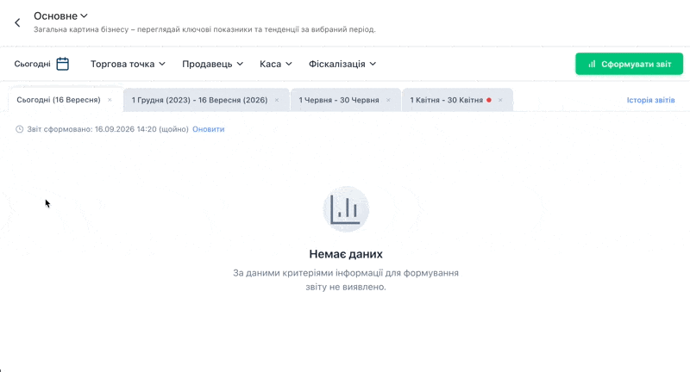690x372 pixels.
Task: Open the Фіскалізація filter dropdown
Action: point(342,64)
